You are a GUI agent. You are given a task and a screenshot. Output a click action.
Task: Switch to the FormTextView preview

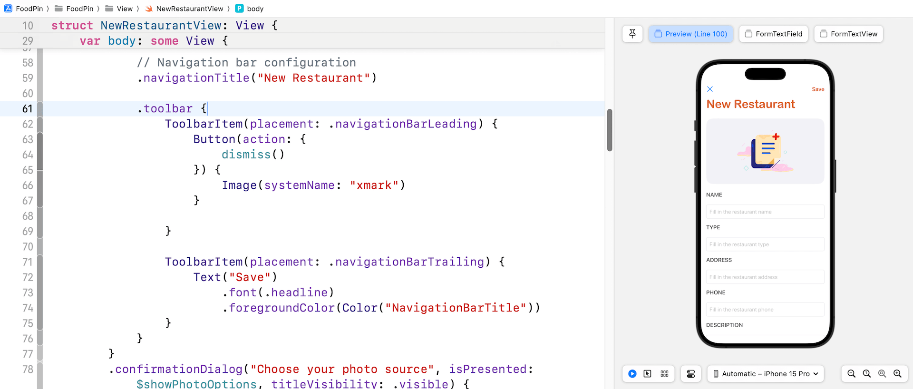point(848,34)
